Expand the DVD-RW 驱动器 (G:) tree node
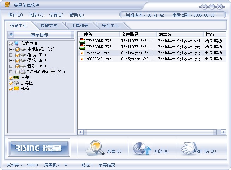Viewport: 231px width, 170px height. click(11, 72)
